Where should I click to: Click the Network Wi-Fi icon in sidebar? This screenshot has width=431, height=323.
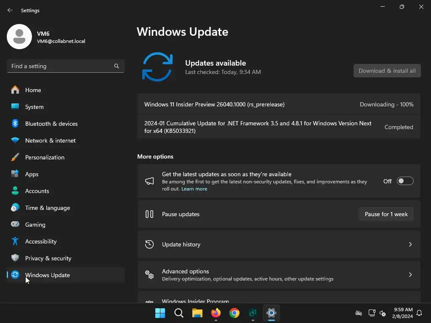15,140
